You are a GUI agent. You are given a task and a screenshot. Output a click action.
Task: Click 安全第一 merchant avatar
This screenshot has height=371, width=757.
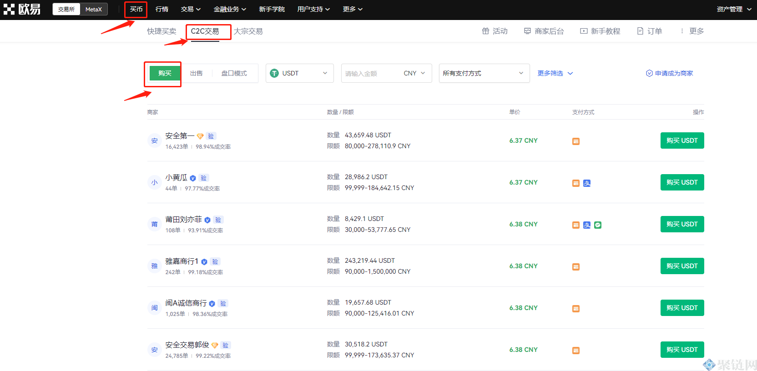click(x=154, y=140)
